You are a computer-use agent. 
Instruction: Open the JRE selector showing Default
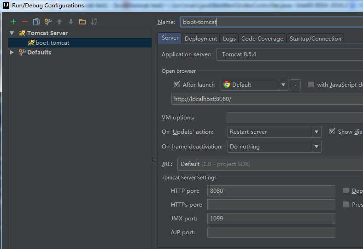270,164
